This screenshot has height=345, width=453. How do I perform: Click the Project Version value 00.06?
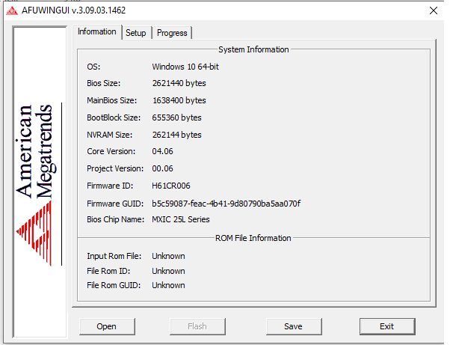point(163,168)
